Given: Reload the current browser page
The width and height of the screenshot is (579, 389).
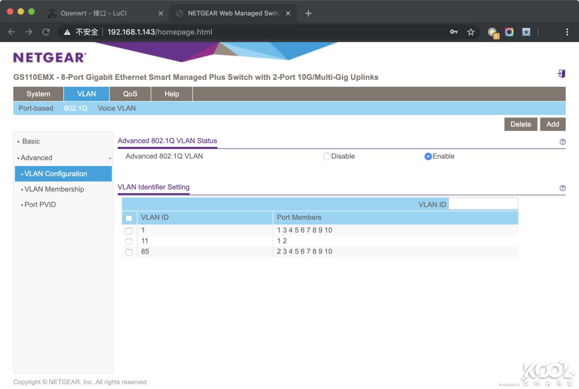Looking at the screenshot, I should [46, 32].
